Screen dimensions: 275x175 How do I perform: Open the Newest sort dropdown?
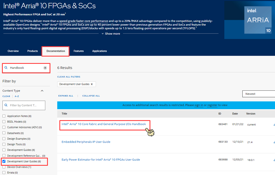258,94
